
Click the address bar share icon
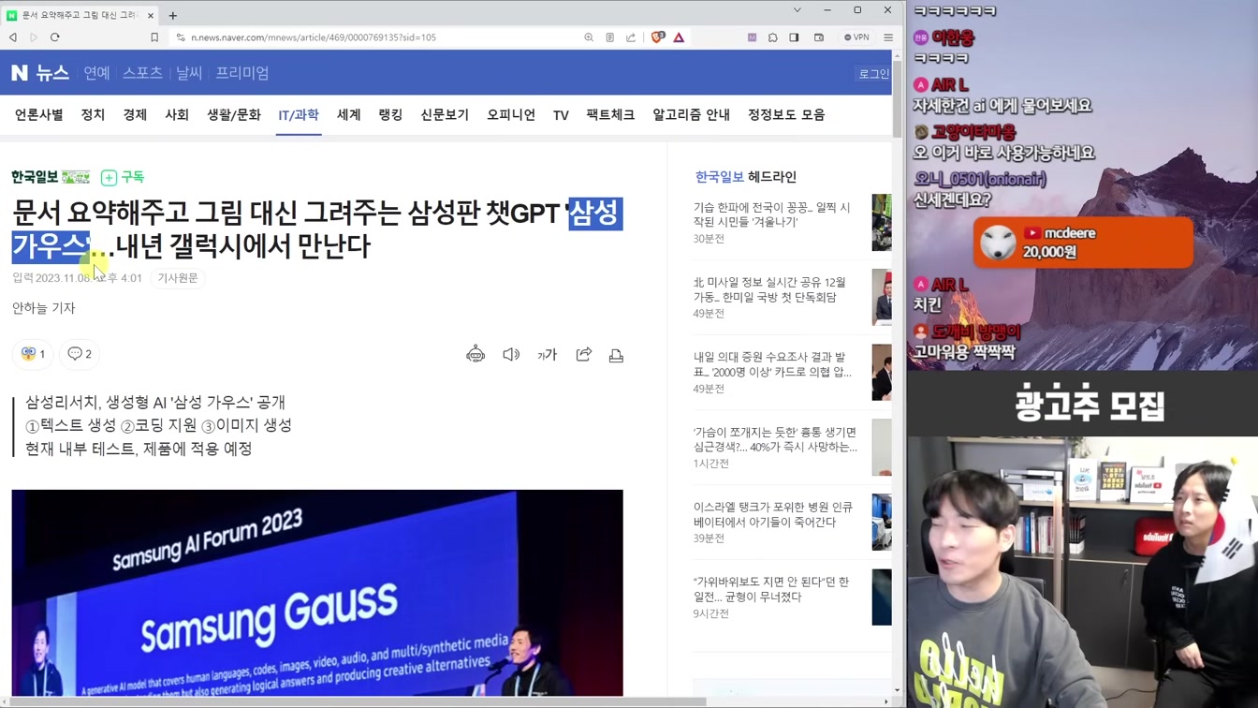tap(631, 37)
